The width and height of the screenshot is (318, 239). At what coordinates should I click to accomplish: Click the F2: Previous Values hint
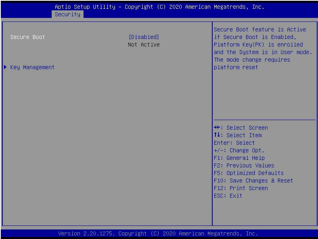tap(244, 165)
